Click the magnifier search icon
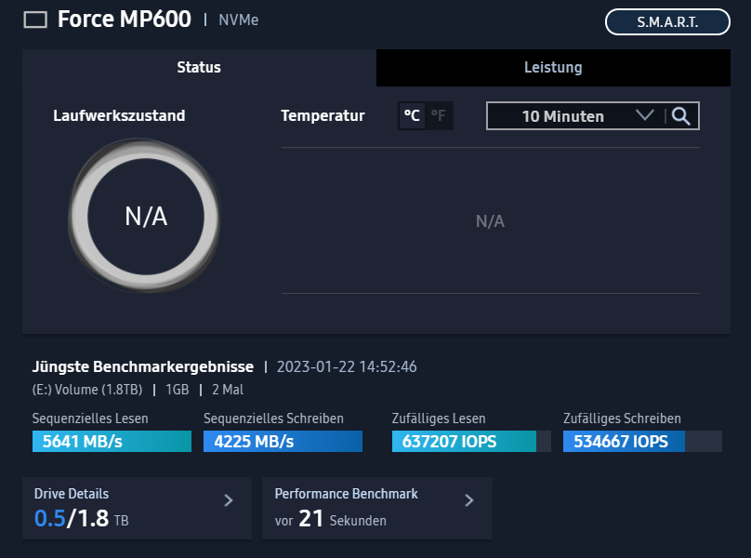Viewport: 751px width, 558px height. (680, 116)
